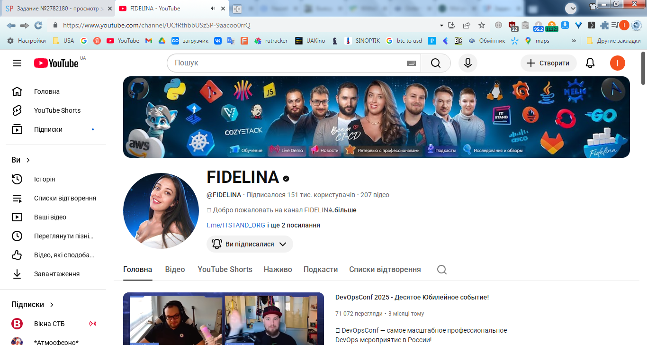Share this page from the address bar
647x345 pixels.
(467, 25)
